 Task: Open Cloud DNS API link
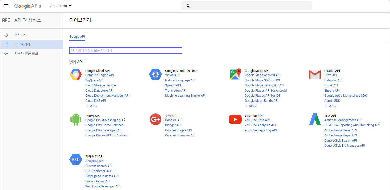tap(96, 101)
